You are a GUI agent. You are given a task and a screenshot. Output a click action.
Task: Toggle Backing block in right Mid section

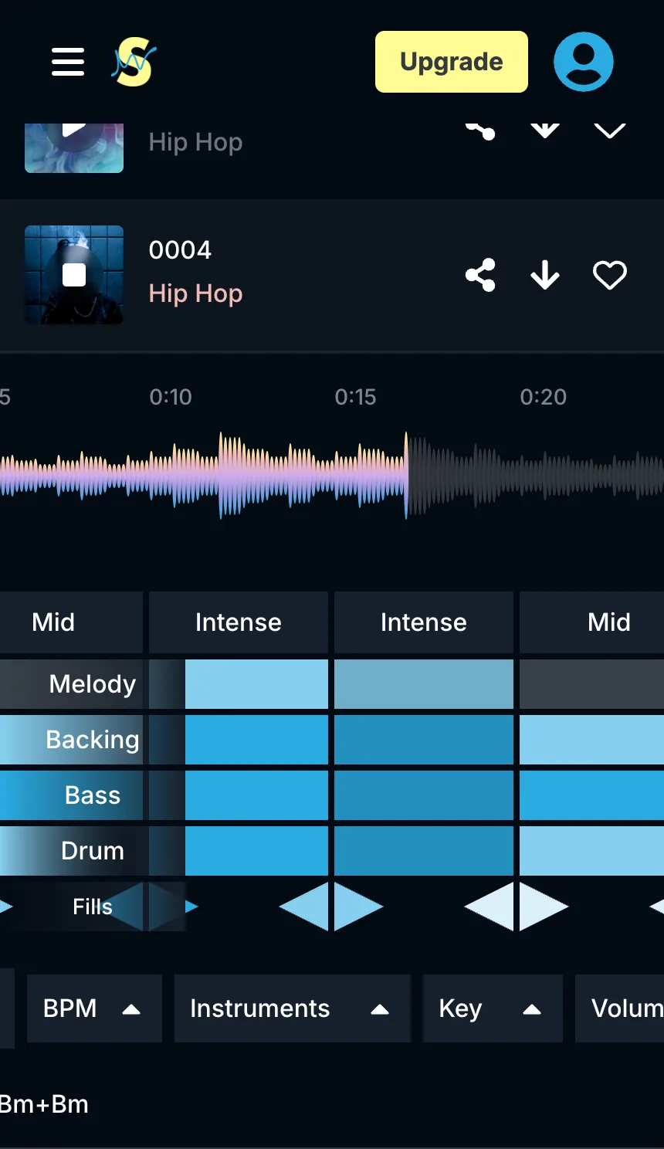pyautogui.click(x=591, y=740)
